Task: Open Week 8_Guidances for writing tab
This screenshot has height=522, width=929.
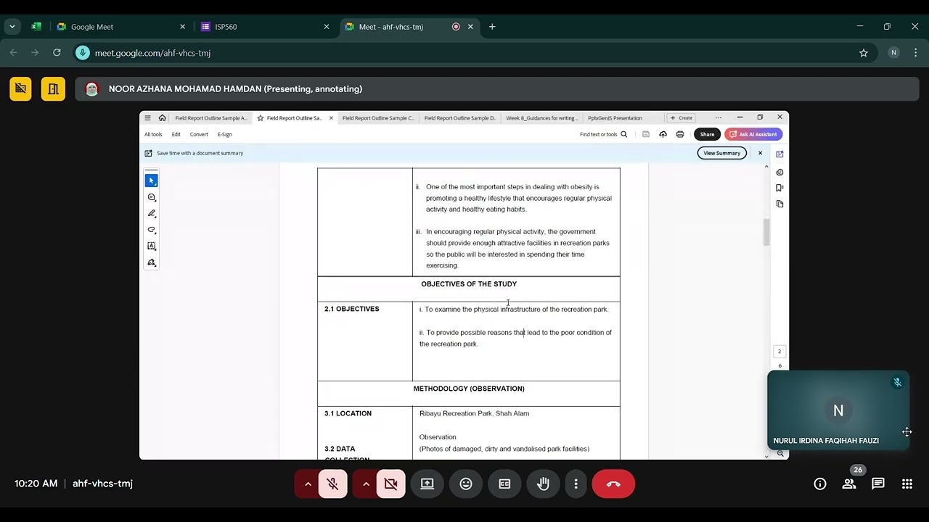Action: coord(541,117)
